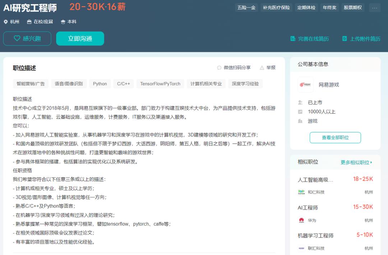Screen dimensions: 388x255
Task: Open the 机器学习工程师 similar job
Action: point(315,236)
